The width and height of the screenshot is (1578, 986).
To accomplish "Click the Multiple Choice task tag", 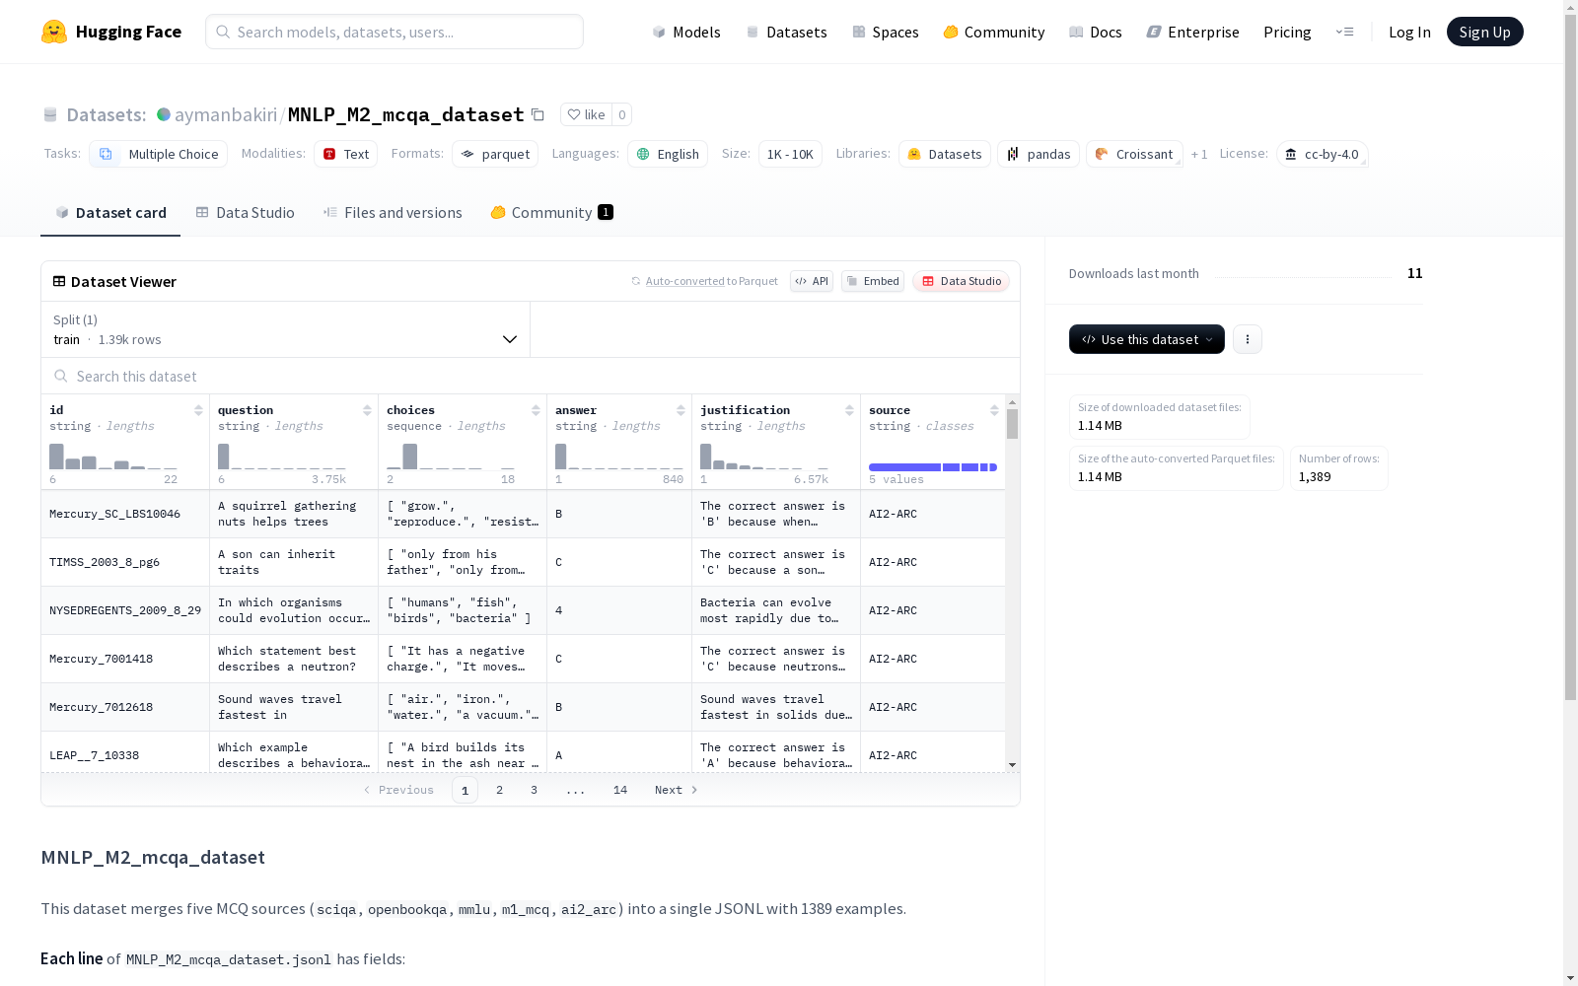I will [x=158, y=154].
